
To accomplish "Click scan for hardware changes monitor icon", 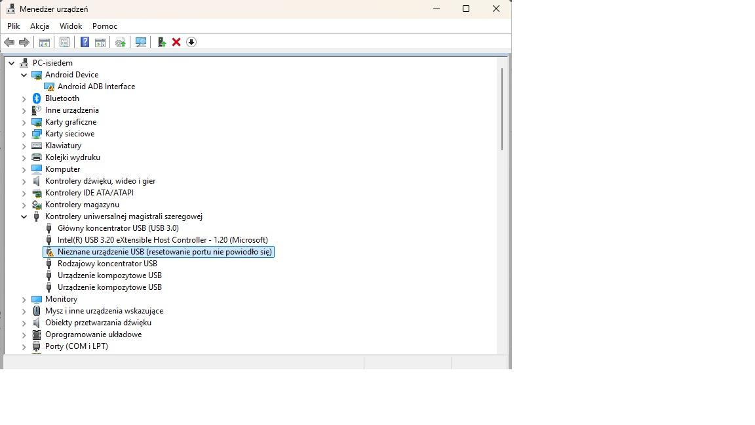I will tap(141, 42).
